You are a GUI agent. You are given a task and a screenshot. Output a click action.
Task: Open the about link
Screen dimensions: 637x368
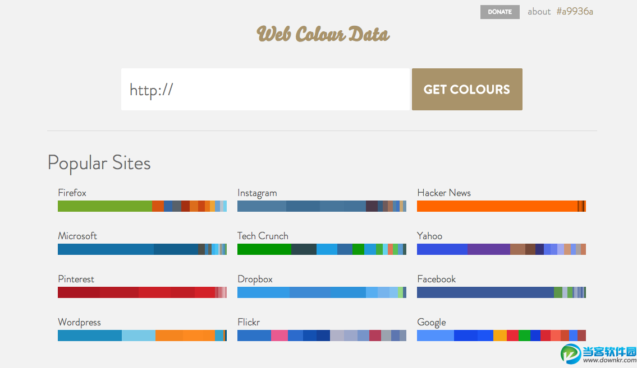pos(539,12)
